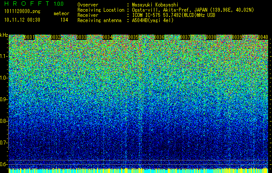272x173 pixels.
Task: Click the Receiving antenna field label
Action: point(99,20)
